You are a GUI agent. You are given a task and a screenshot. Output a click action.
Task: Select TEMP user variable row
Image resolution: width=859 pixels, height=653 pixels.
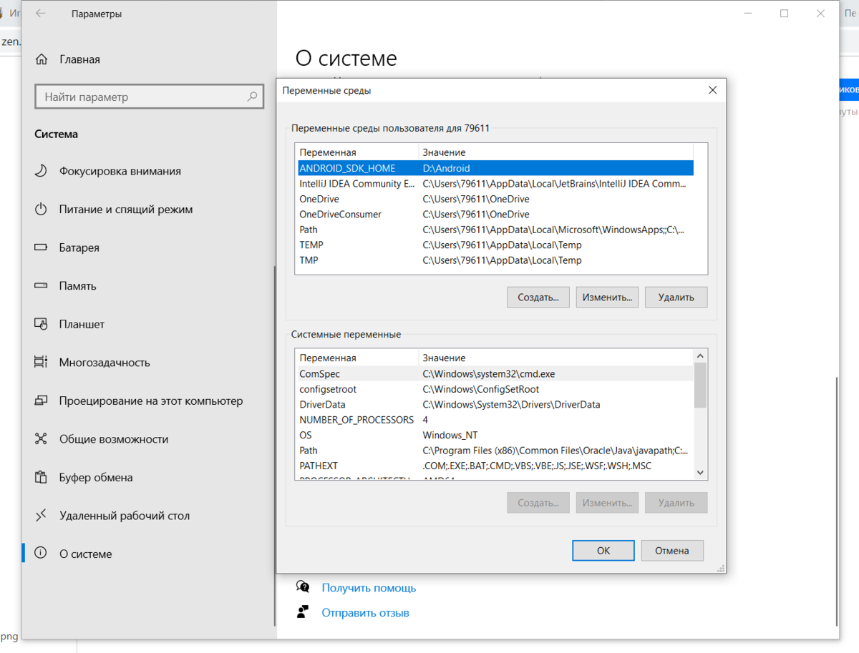coord(495,245)
